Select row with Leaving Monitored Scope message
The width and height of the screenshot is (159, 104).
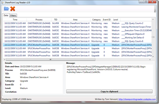pos(77,27)
